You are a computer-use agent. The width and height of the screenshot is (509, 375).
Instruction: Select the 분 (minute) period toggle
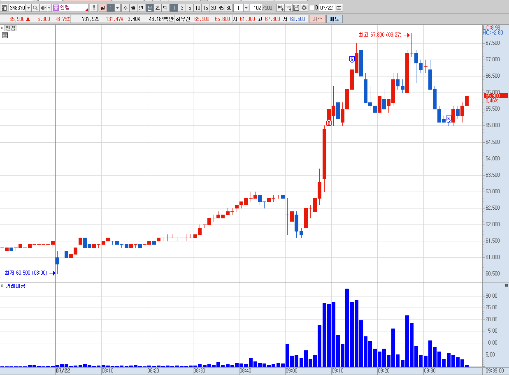pyautogui.click(x=150, y=8)
